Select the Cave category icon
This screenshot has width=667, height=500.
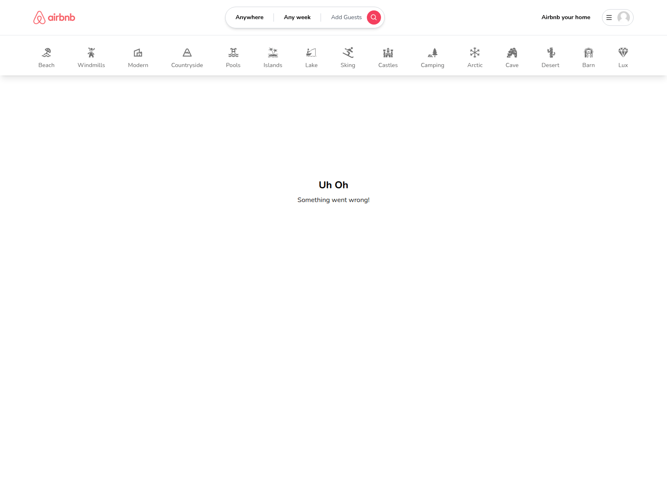[x=512, y=53]
